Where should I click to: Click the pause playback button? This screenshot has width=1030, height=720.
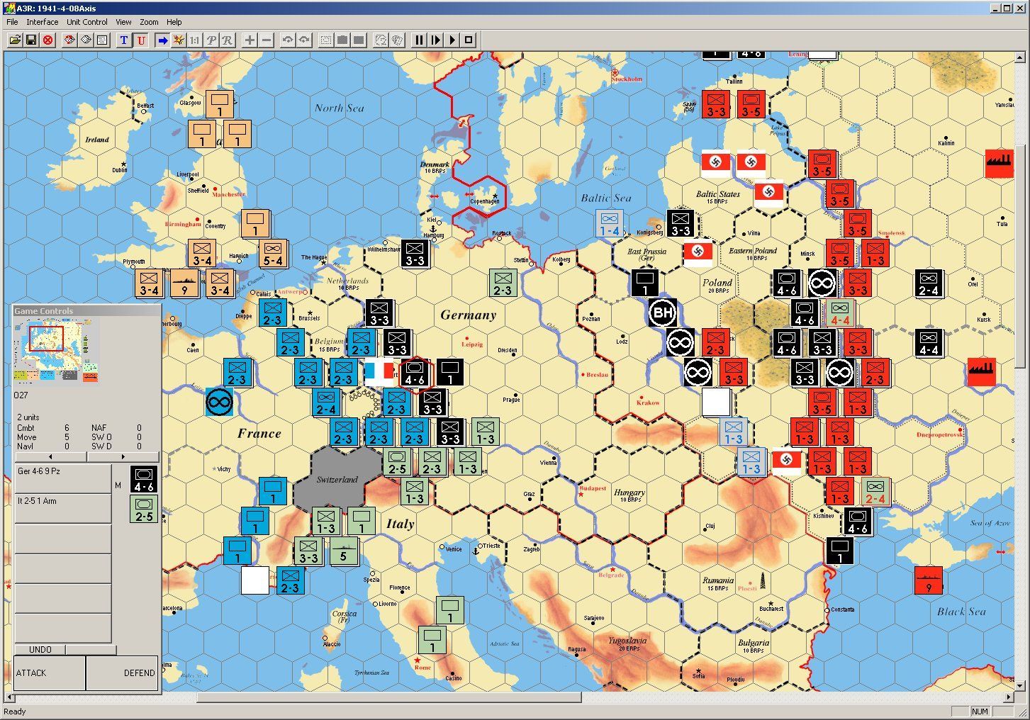(420, 40)
